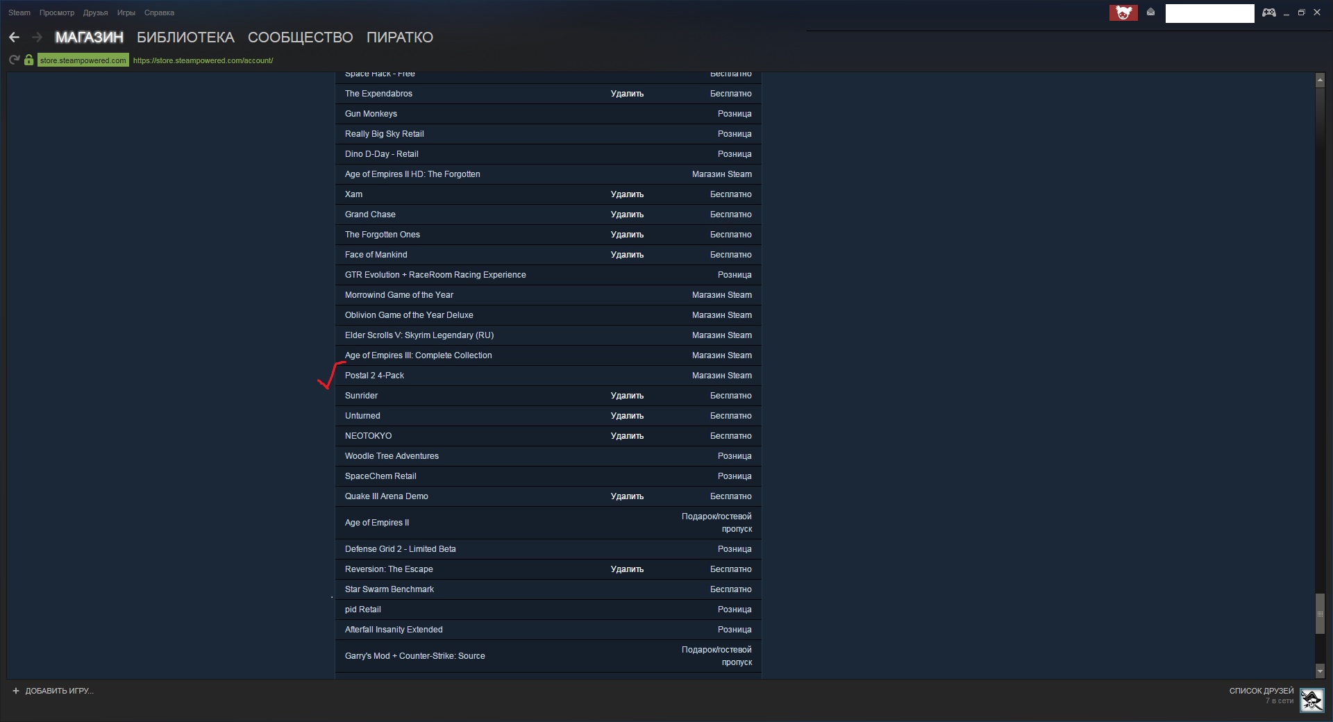Click Магазин Steam in Postal 2 row
The image size is (1333, 722).
coord(721,376)
